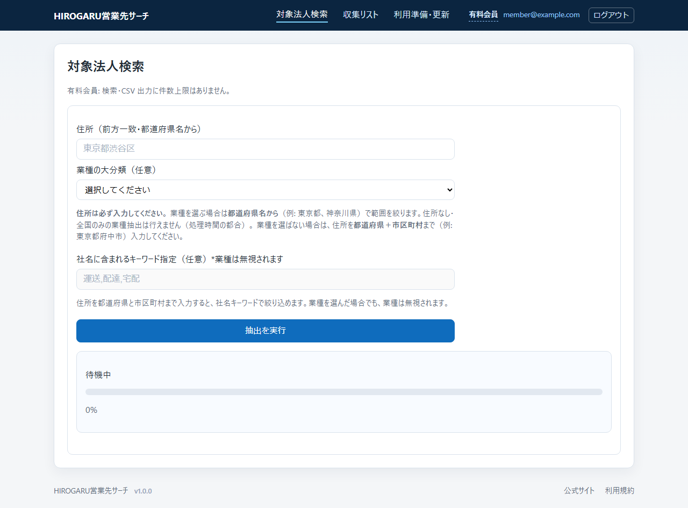The image size is (688, 508).
Task: Open the 公式サイト footer link
Action: tap(579, 490)
